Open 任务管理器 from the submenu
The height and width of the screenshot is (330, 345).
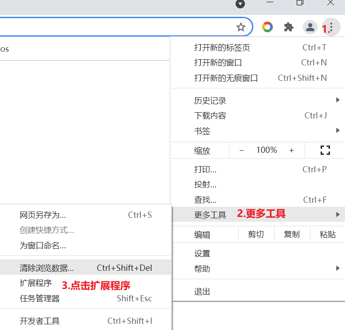[x=85, y=298]
